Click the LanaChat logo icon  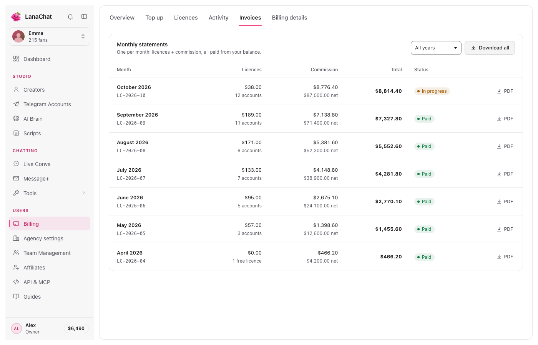click(x=16, y=16)
